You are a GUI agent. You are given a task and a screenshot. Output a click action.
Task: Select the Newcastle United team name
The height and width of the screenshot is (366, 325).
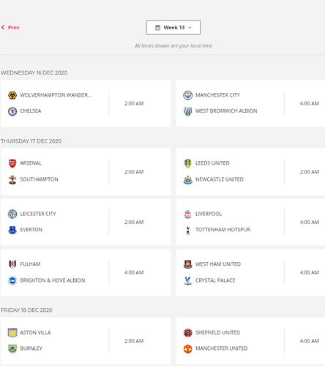(220, 179)
